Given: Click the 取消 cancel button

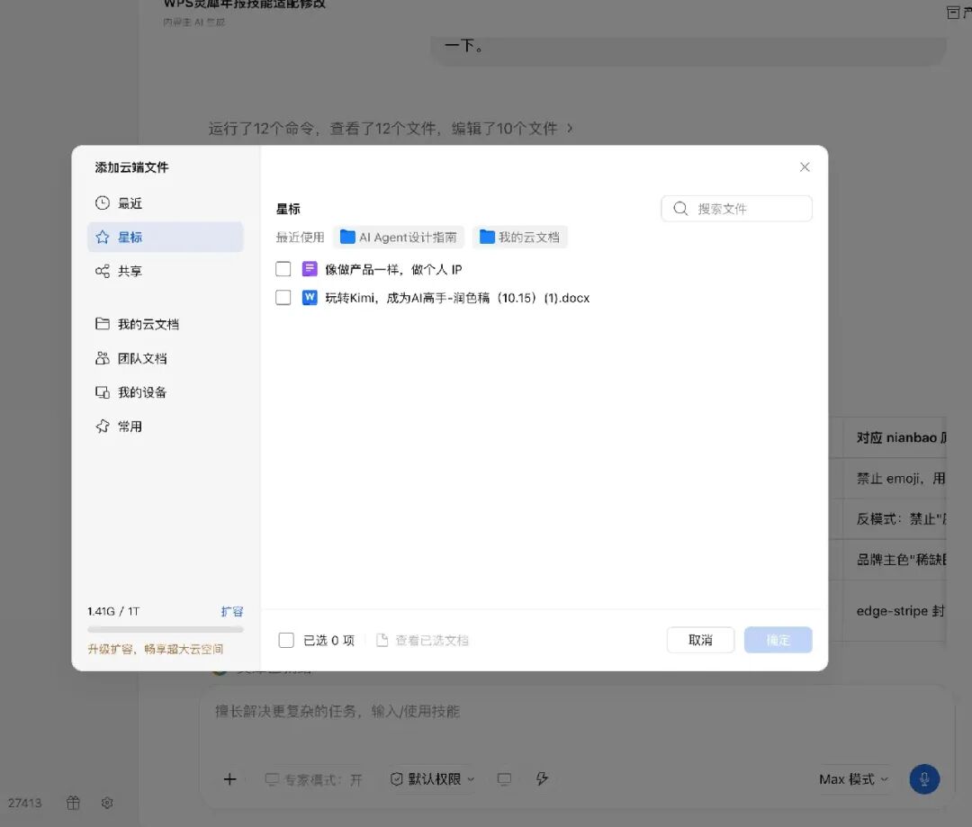Looking at the screenshot, I should point(700,640).
